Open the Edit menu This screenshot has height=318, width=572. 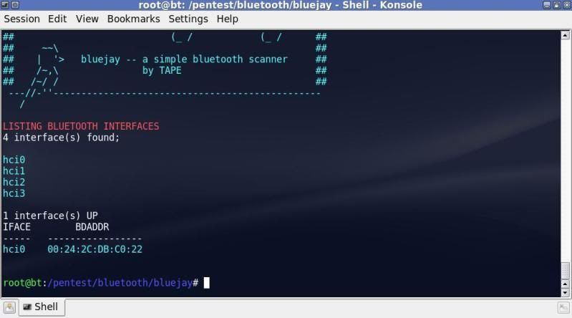(x=57, y=19)
